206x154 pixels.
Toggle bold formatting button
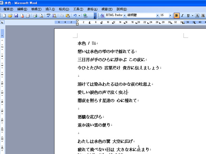click(x=176, y=15)
